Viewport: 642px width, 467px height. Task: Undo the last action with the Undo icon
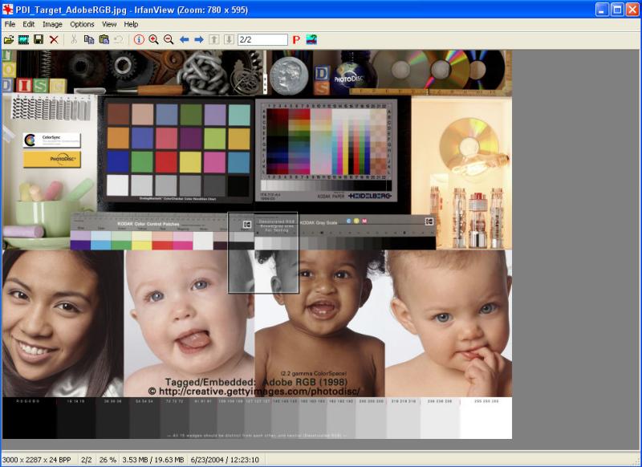(119, 39)
